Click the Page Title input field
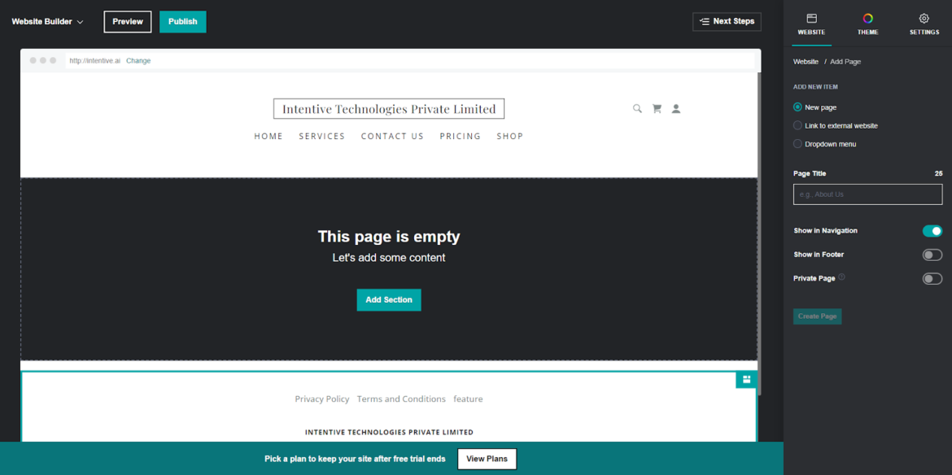Viewport: 952px width, 475px height. (x=867, y=194)
